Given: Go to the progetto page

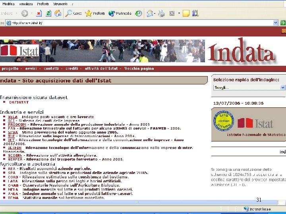Looking at the screenshot, I should click(10, 69).
